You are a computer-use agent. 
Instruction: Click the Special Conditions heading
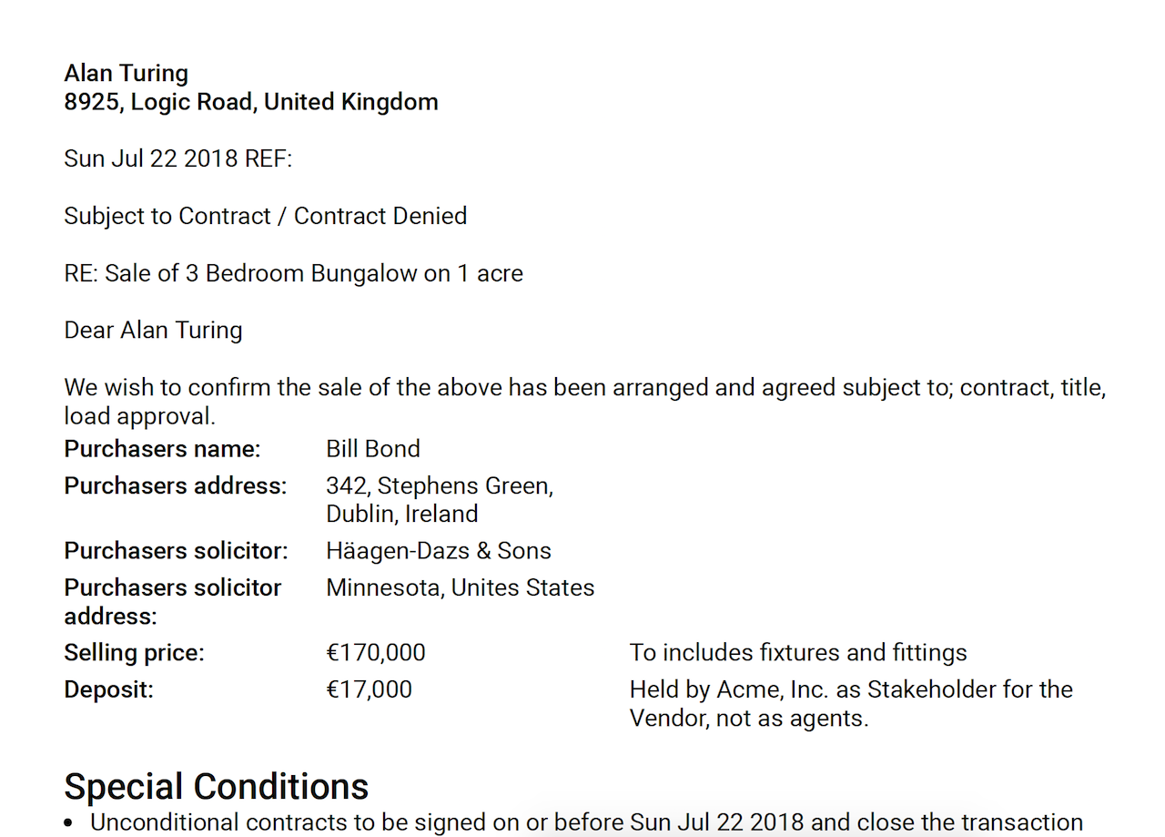click(217, 786)
